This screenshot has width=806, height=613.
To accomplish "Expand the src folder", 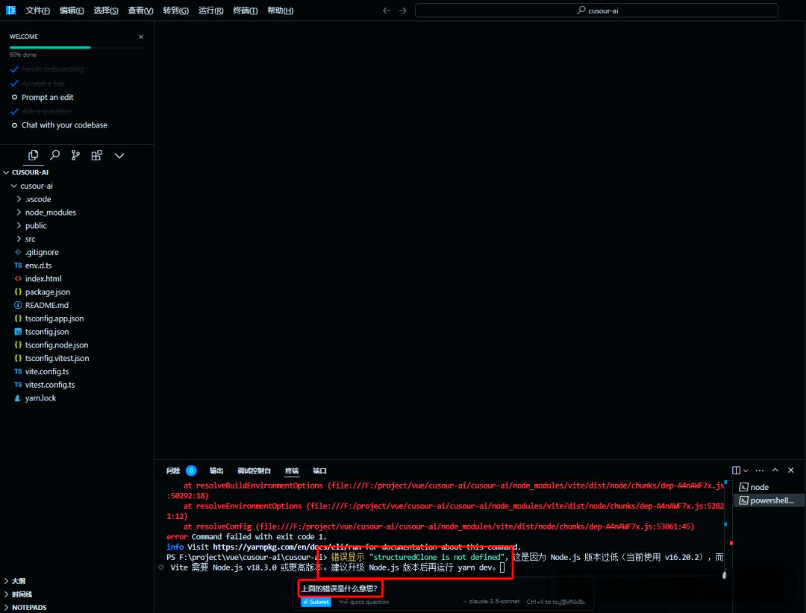I will coord(30,239).
